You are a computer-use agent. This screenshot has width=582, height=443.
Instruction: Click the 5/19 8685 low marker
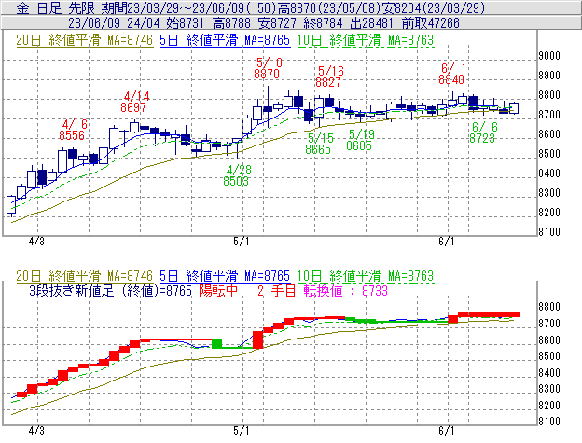click(x=360, y=140)
